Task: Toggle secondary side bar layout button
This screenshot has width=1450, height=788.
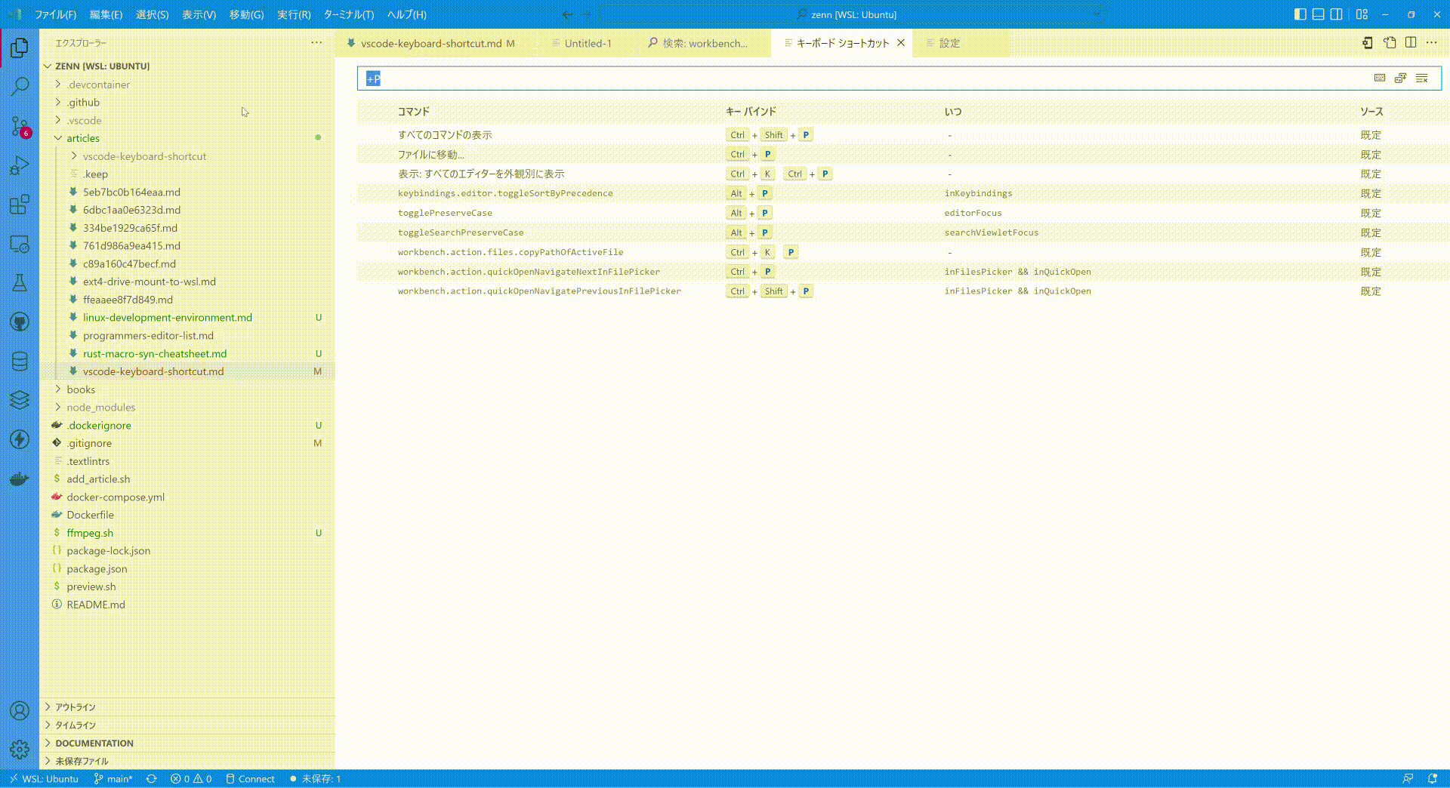Action: pyautogui.click(x=1336, y=14)
